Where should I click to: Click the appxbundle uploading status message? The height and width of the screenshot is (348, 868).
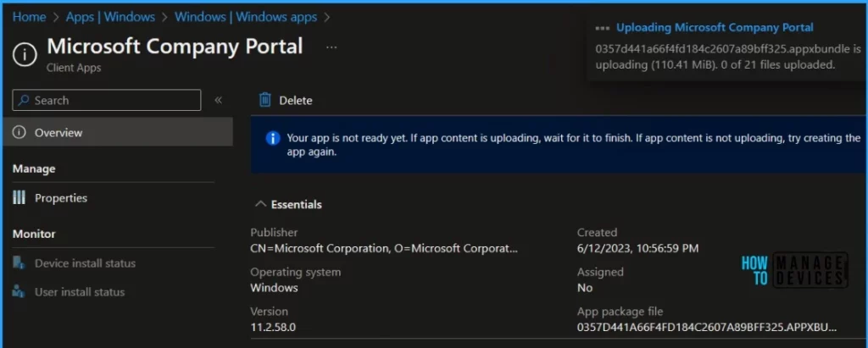tap(727, 57)
